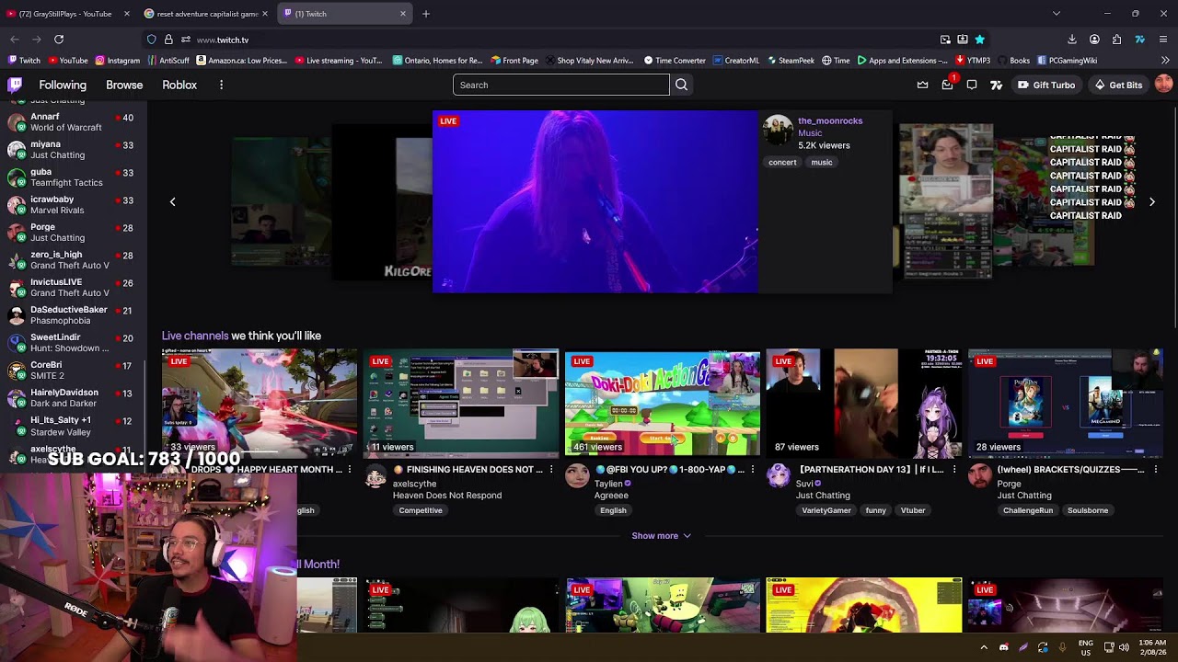This screenshot has height=662, width=1178.
Task: Click the 7TV extension toolbar icon
Action: coord(1139,40)
